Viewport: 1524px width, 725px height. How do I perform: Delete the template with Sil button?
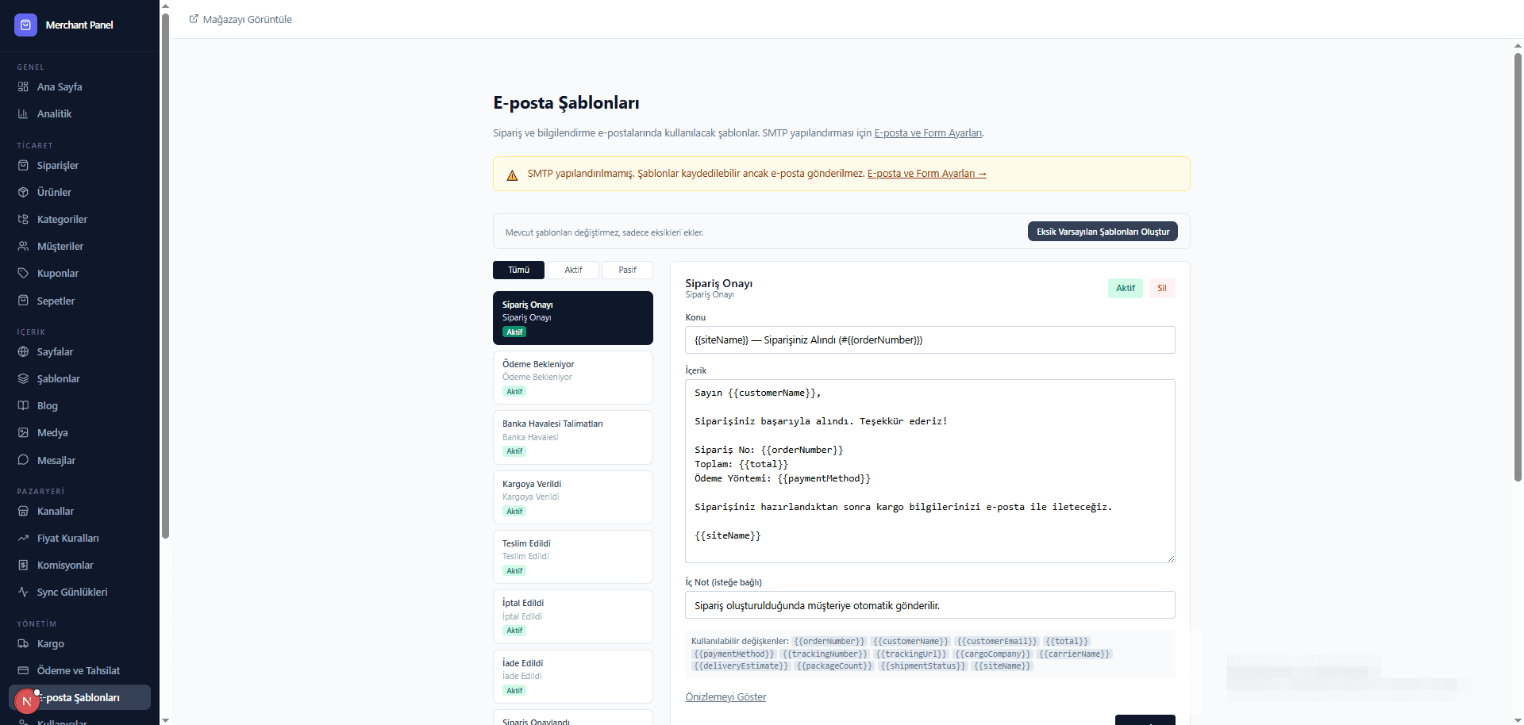1161,288
